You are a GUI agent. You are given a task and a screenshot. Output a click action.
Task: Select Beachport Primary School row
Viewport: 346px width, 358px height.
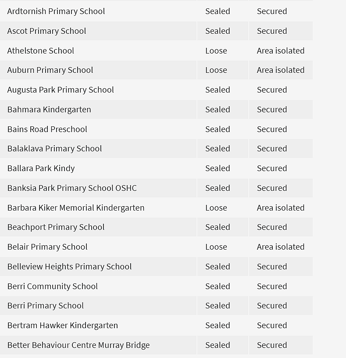tap(156, 227)
